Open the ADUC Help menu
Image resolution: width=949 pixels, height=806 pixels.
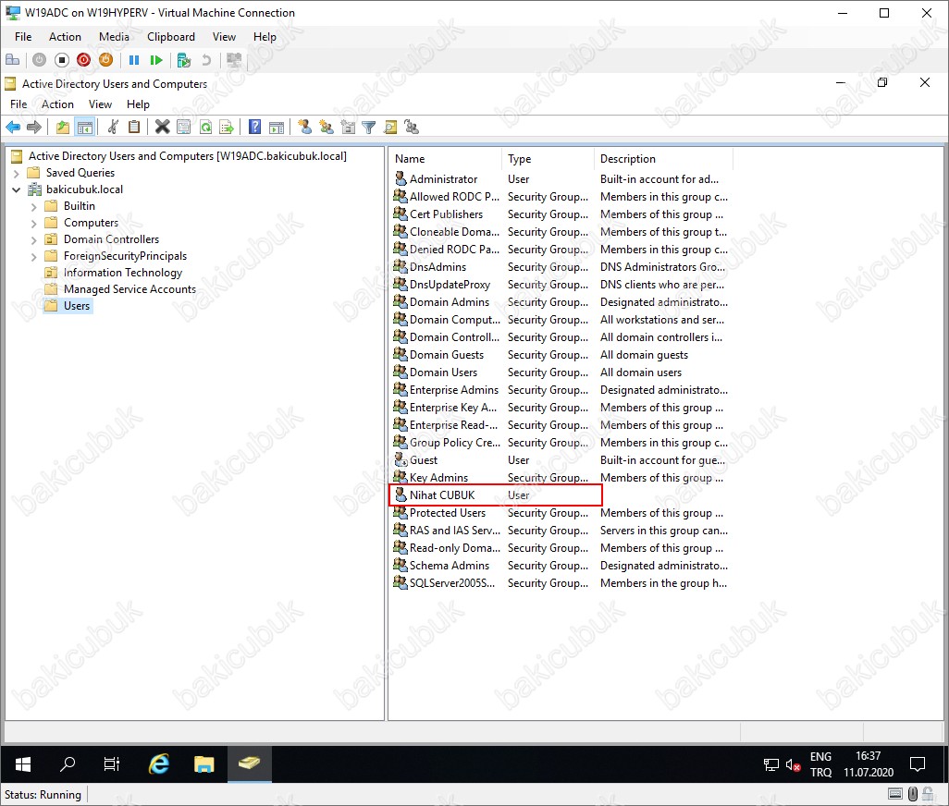(138, 104)
